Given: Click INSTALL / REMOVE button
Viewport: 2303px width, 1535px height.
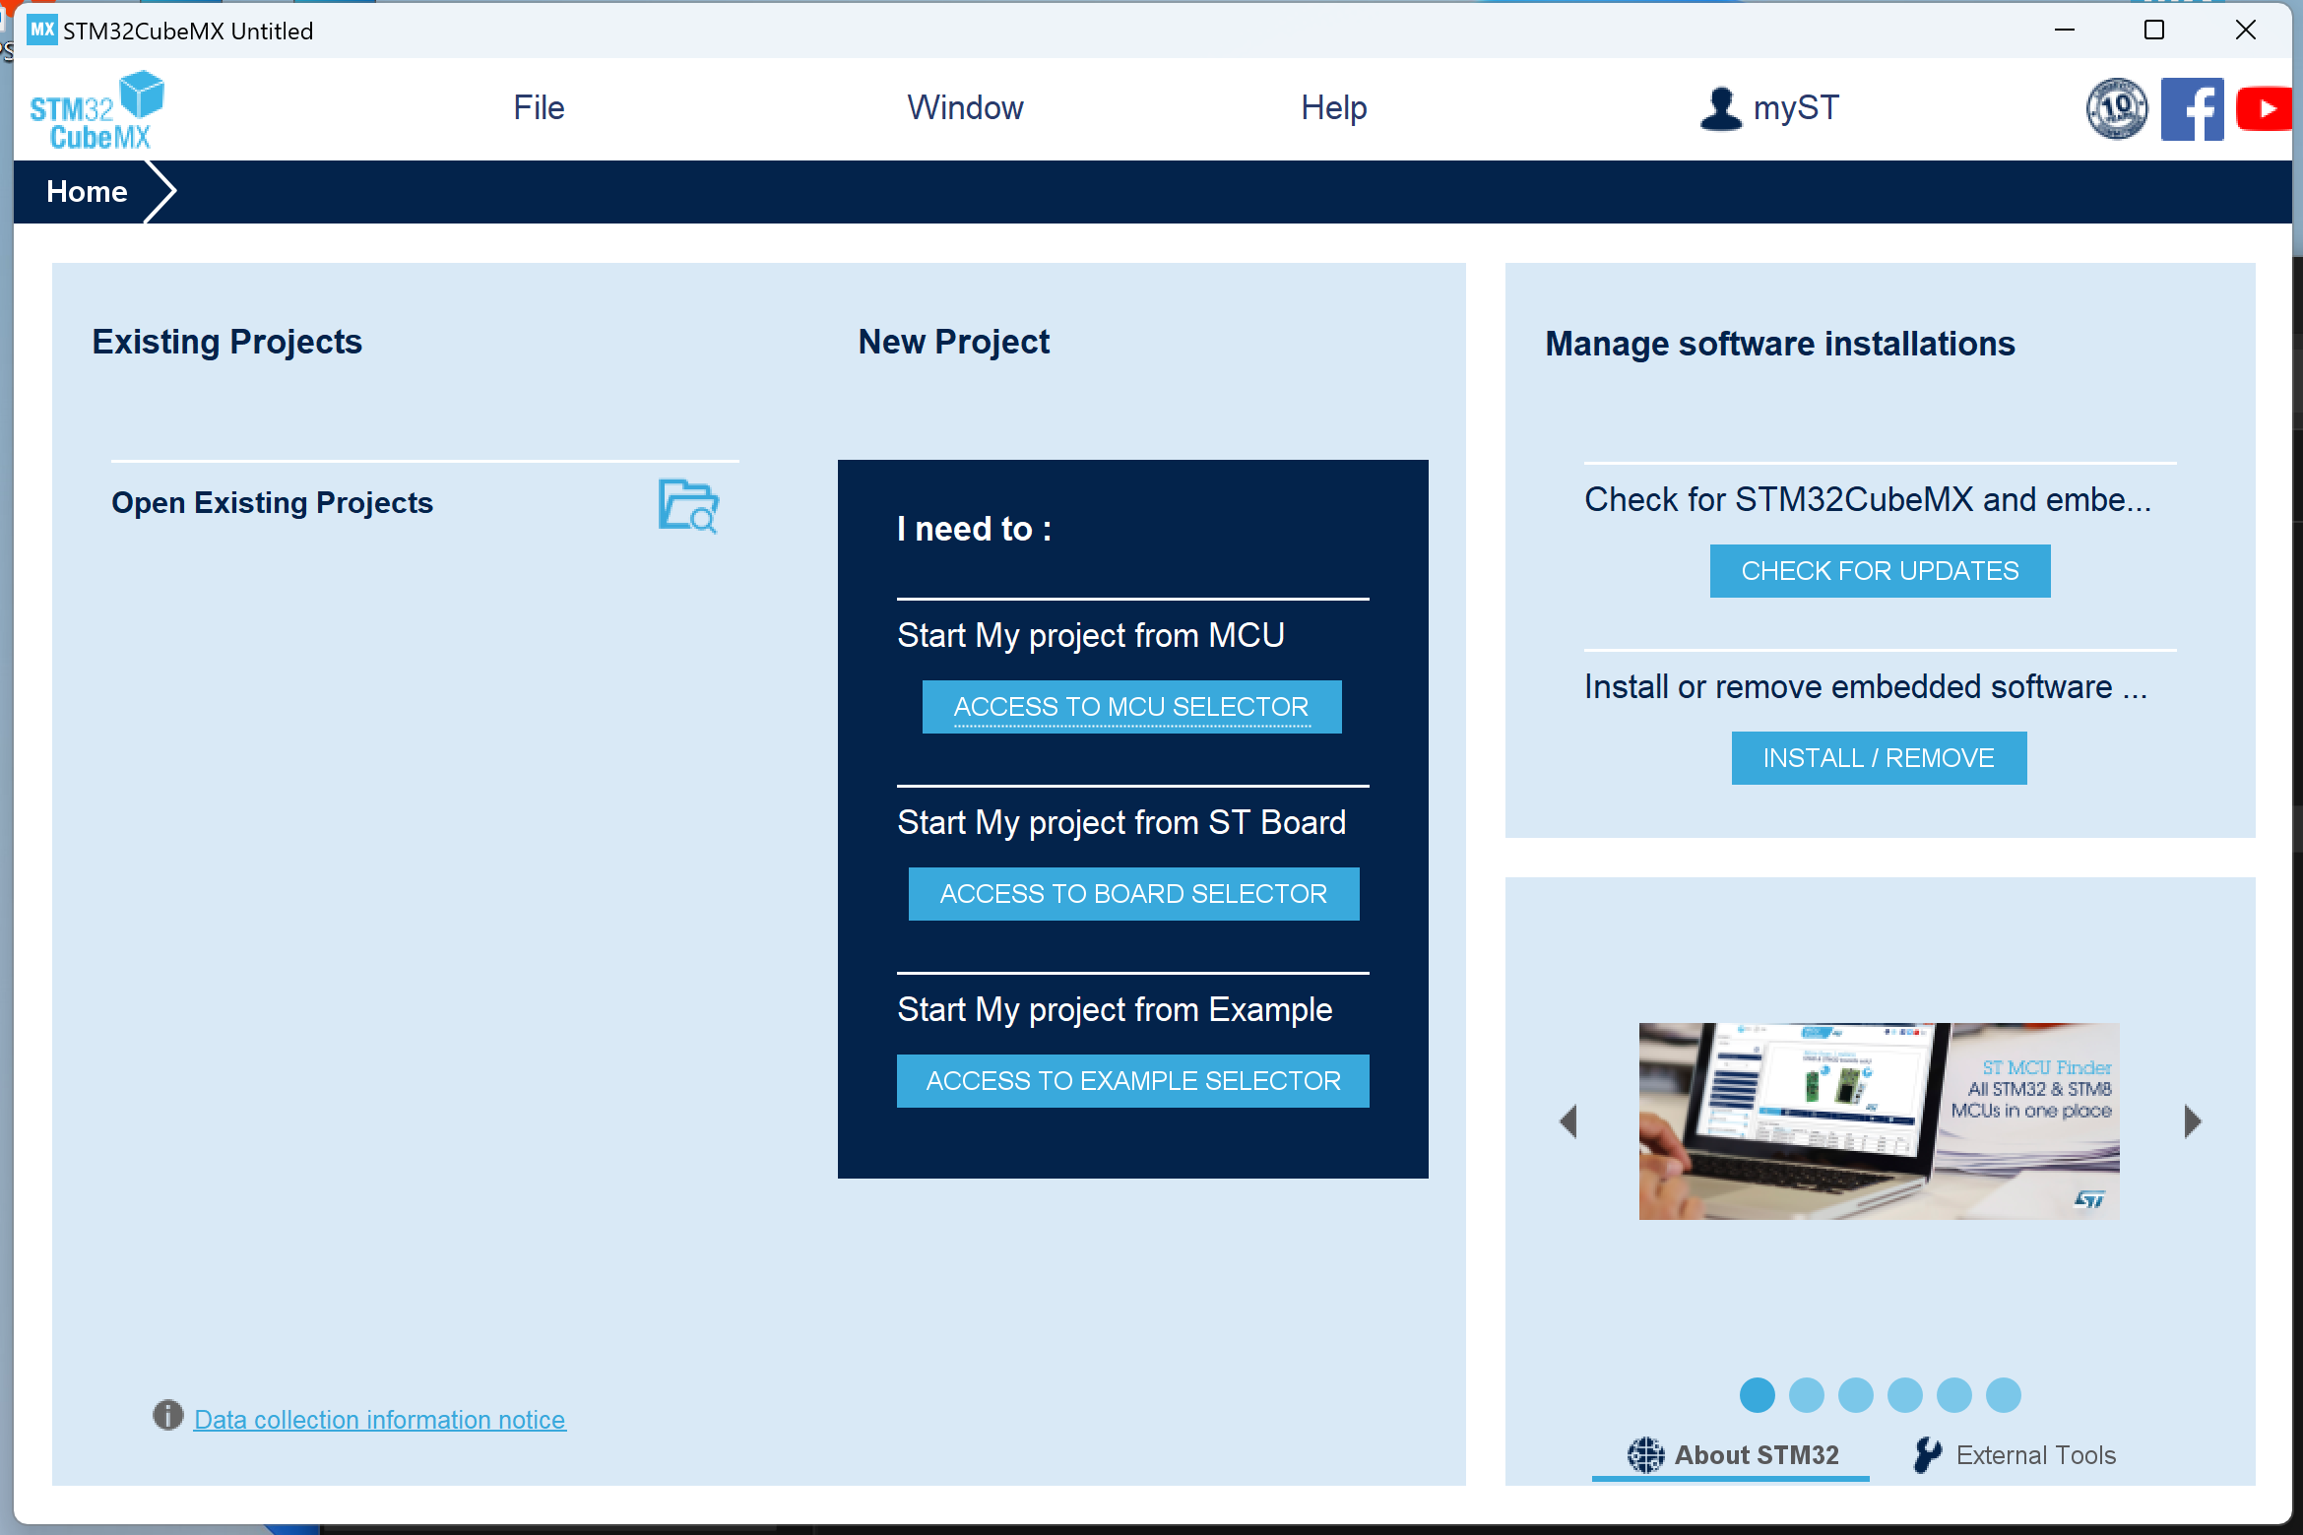Looking at the screenshot, I should coord(1879,758).
